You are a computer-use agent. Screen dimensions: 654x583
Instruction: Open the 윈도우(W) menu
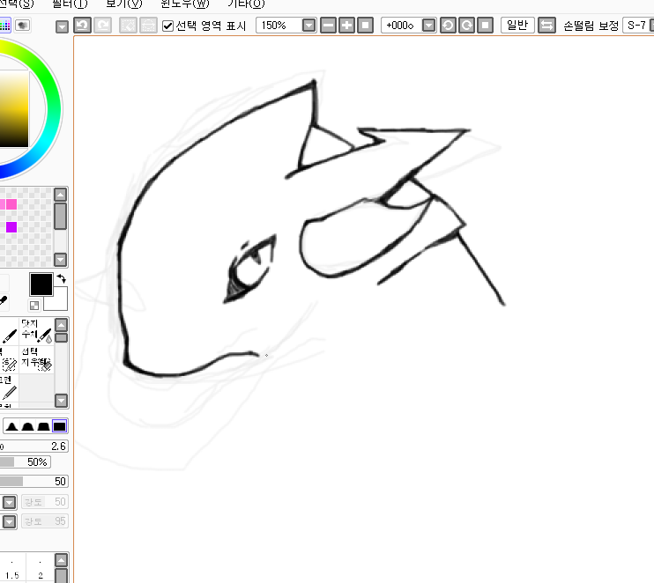[183, 4]
